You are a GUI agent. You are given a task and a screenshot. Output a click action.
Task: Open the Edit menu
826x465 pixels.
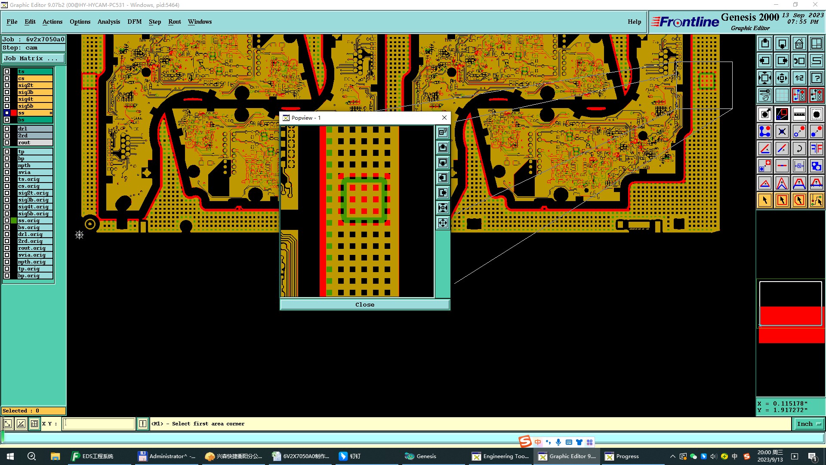pyautogui.click(x=30, y=22)
